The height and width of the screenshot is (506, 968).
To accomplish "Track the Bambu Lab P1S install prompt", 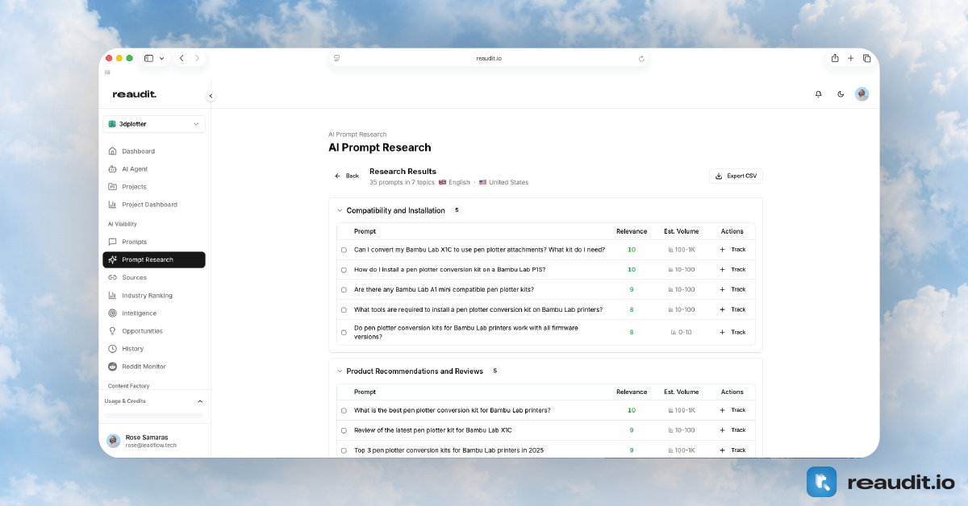I will pos(732,270).
